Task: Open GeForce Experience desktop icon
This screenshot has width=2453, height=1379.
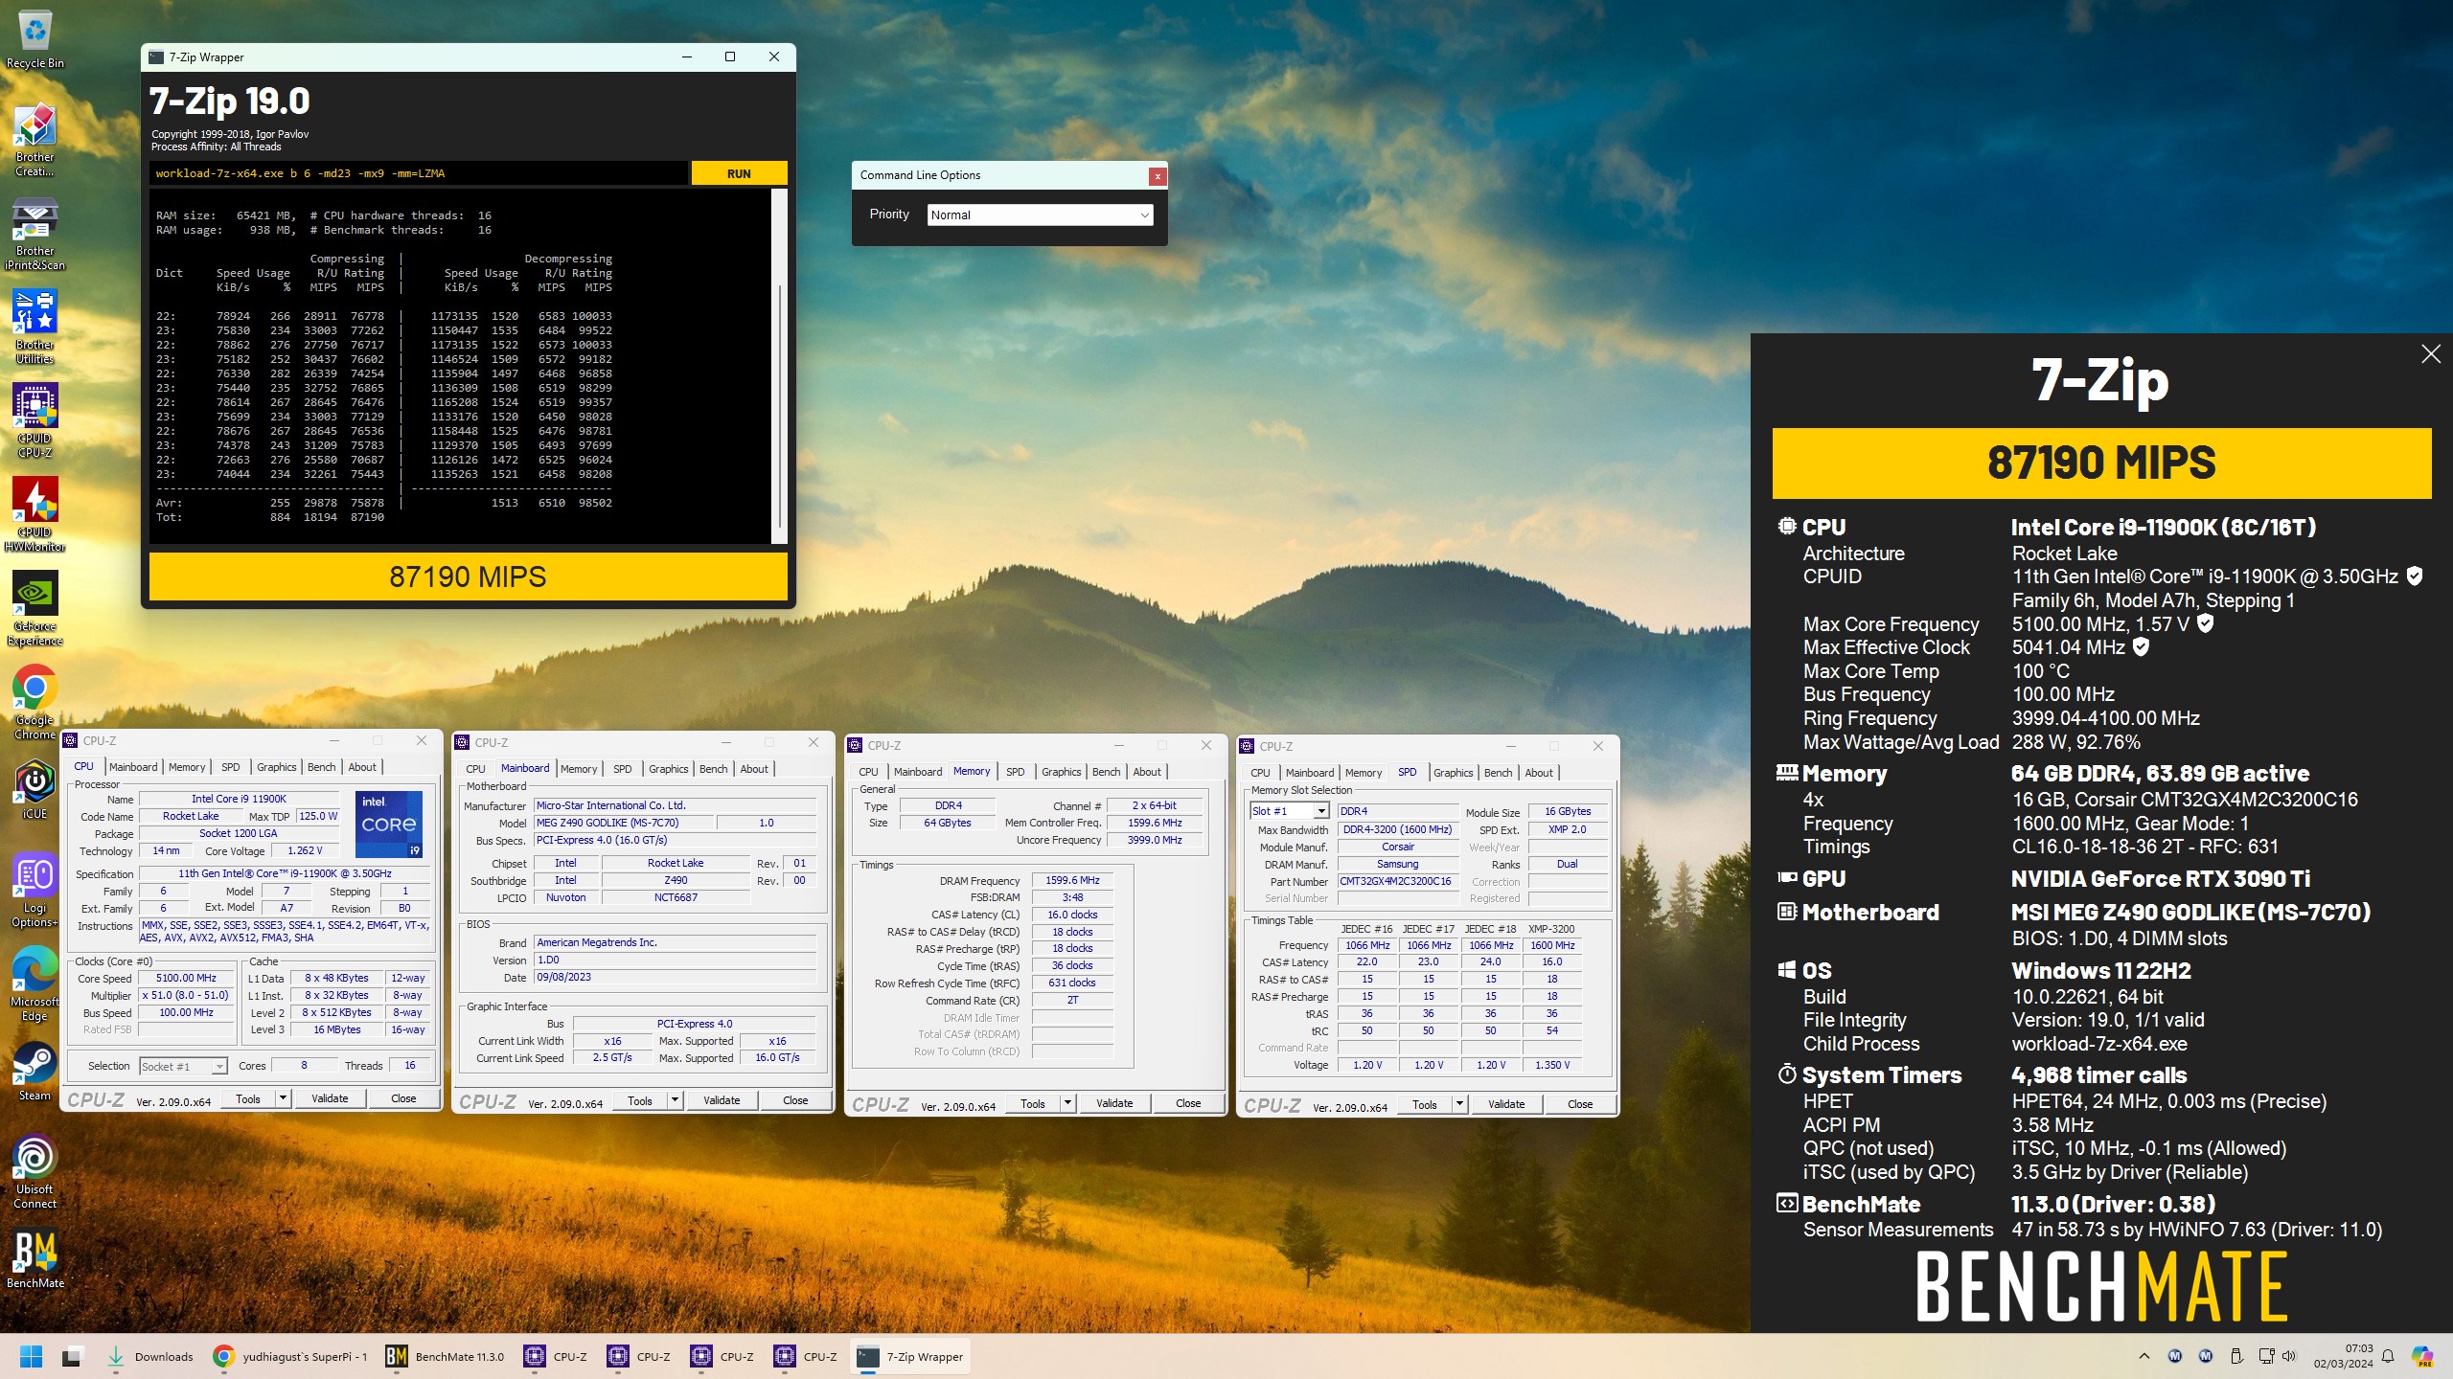Action: [x=34, y=609]
